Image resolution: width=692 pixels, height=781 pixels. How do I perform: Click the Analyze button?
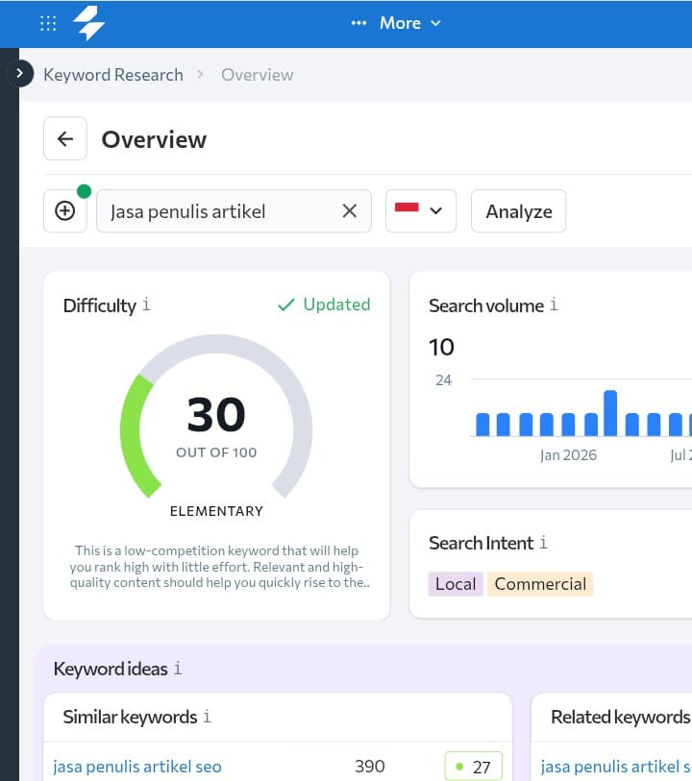point(519,210)
